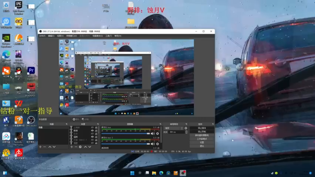Open 设置 in the controls panel

click(202, 142)
